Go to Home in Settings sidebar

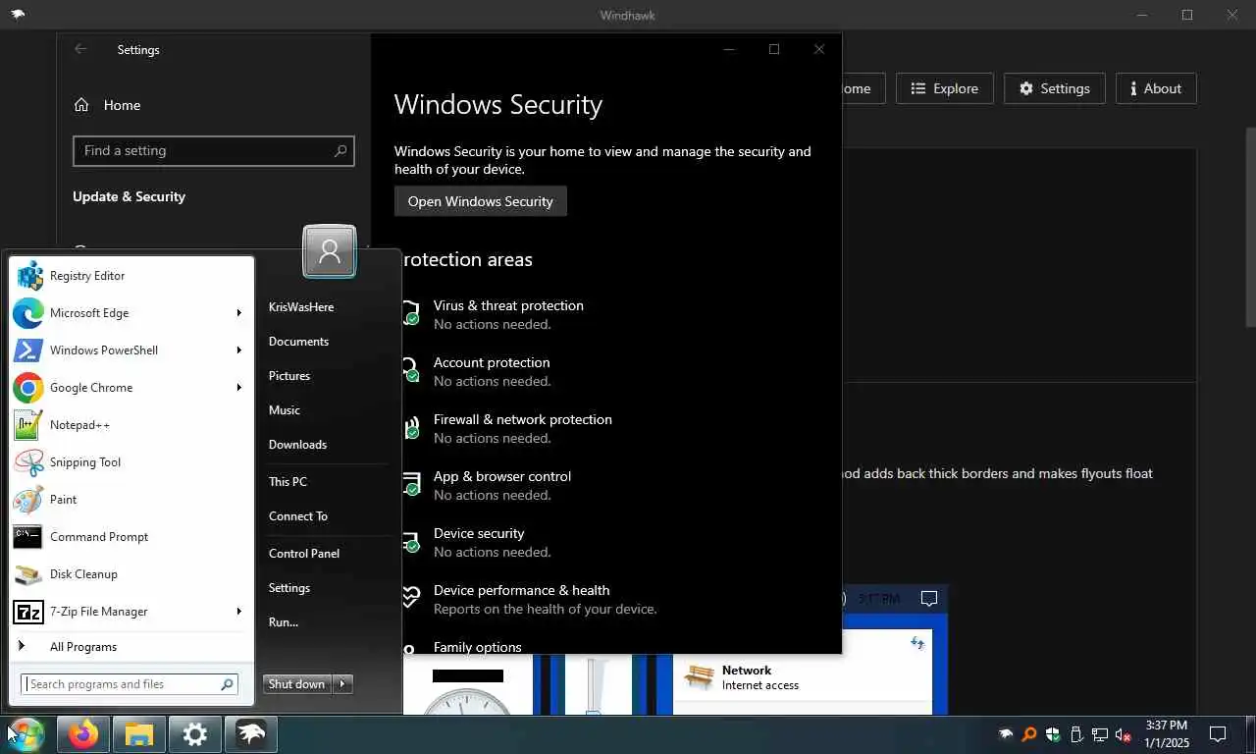click(x=108, y=105)
